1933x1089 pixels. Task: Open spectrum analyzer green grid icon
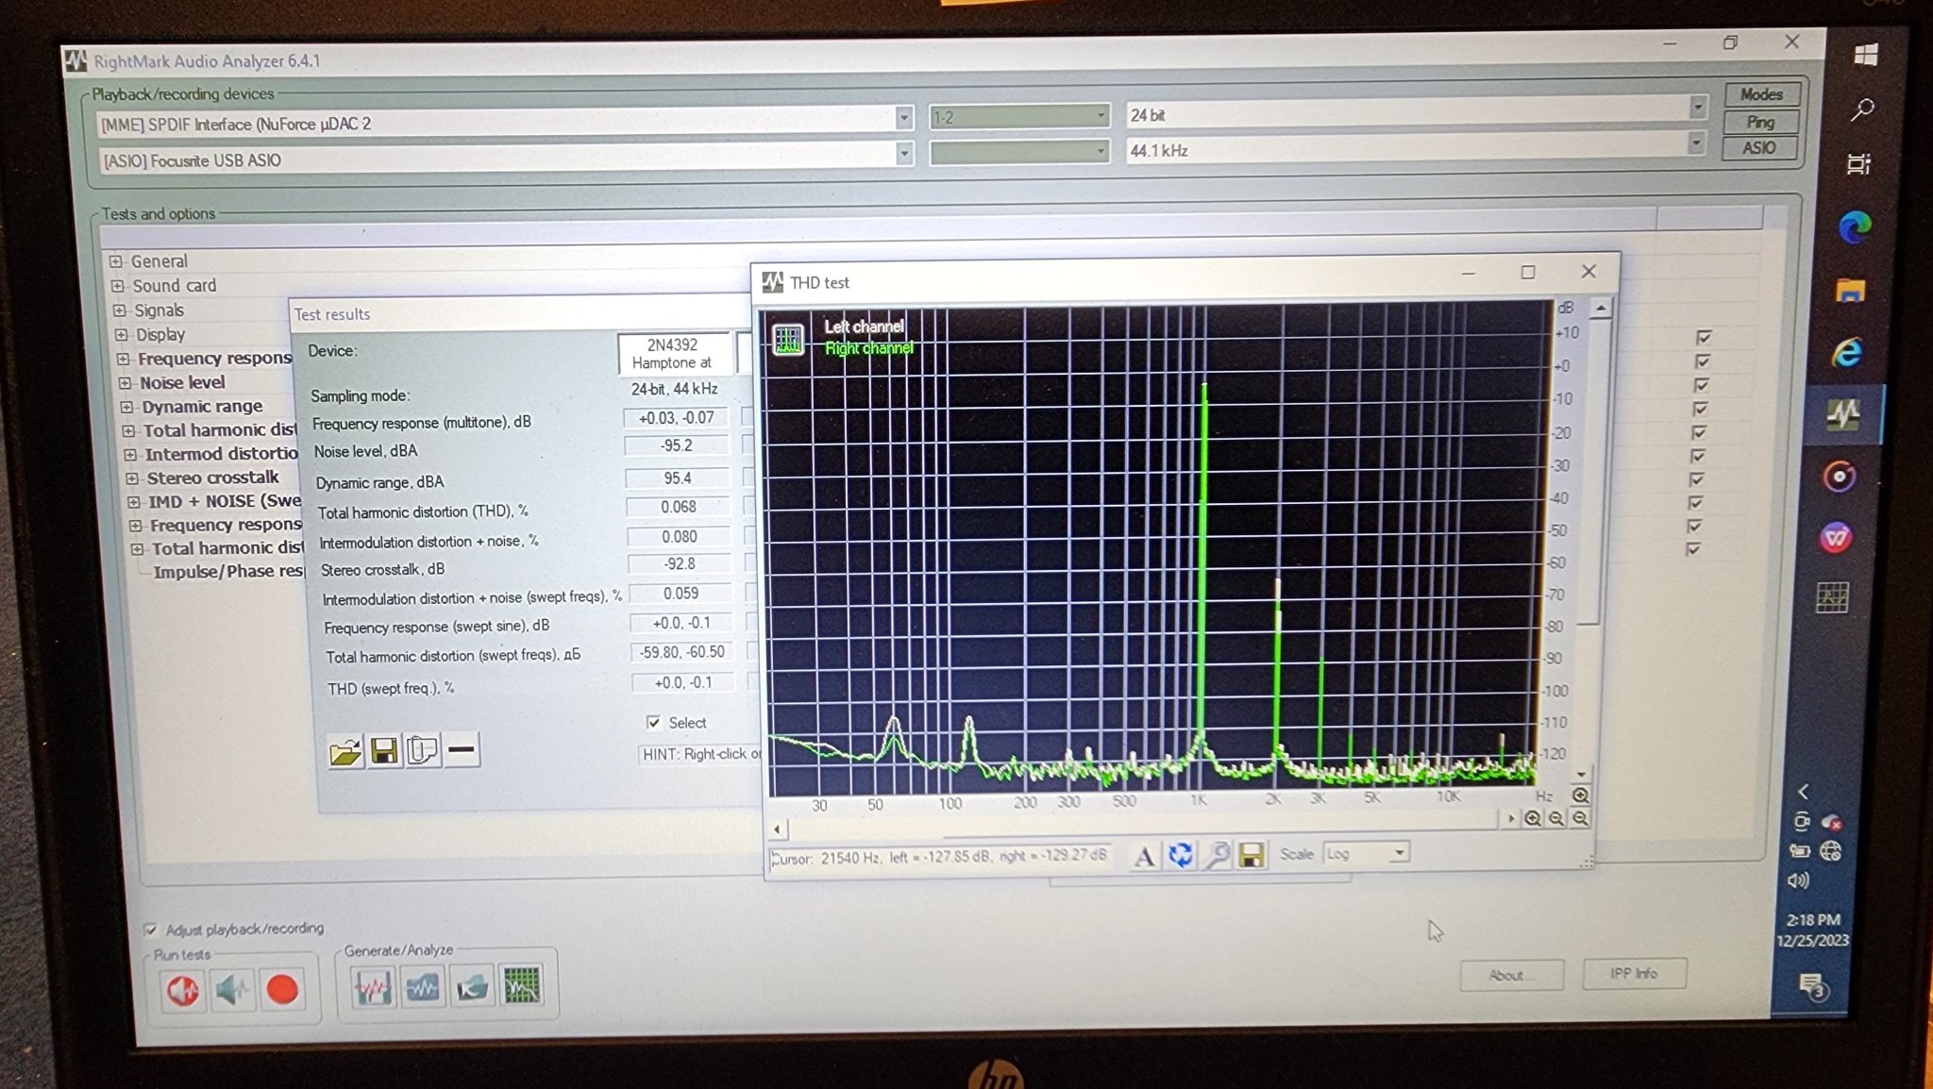pos(522,986)
